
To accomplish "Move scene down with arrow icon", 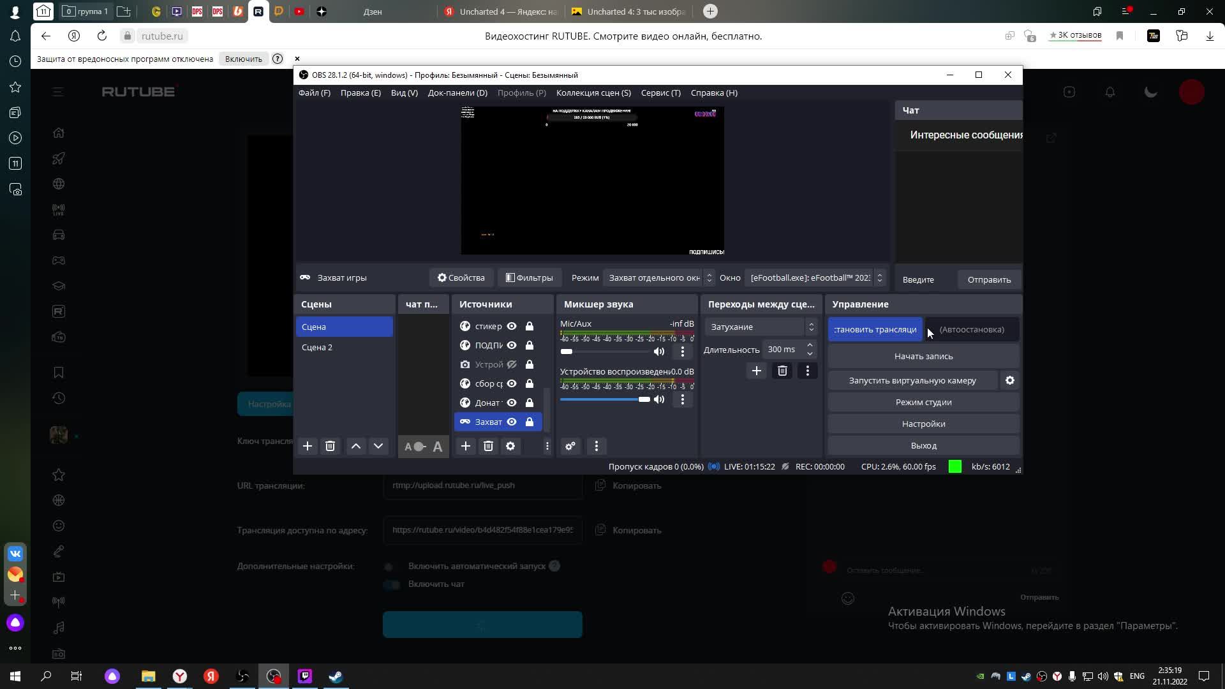I will click(x=378, y=446).
